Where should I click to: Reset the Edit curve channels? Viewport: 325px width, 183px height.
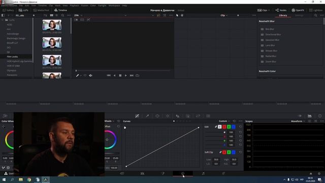pyautogui.click(x=240, y=127)
